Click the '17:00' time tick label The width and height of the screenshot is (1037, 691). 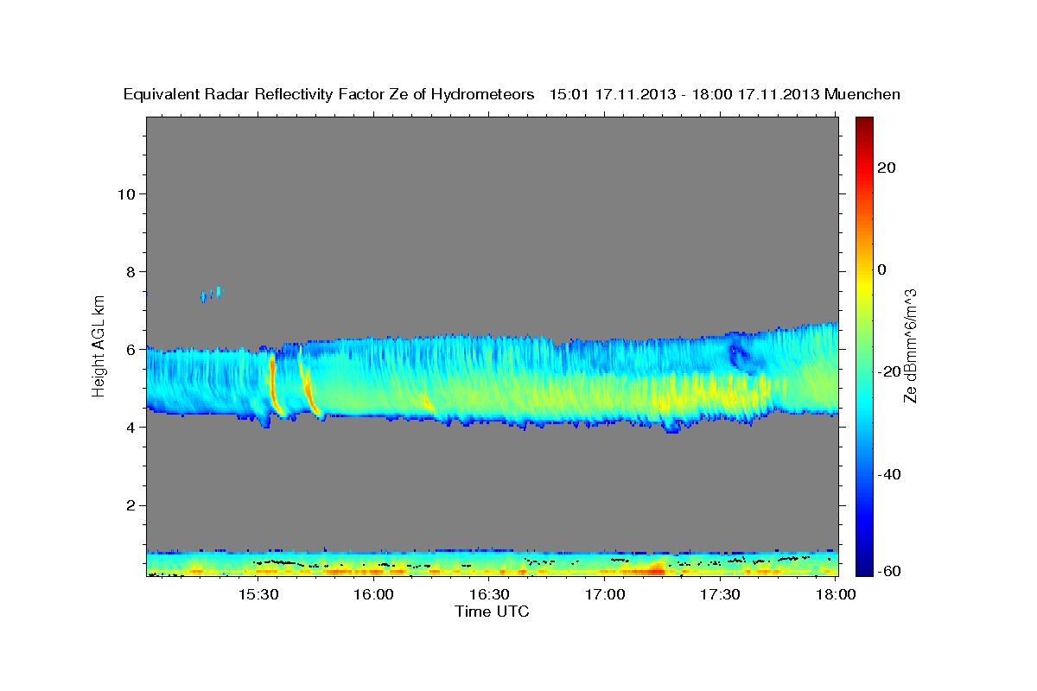coord(605,595)
